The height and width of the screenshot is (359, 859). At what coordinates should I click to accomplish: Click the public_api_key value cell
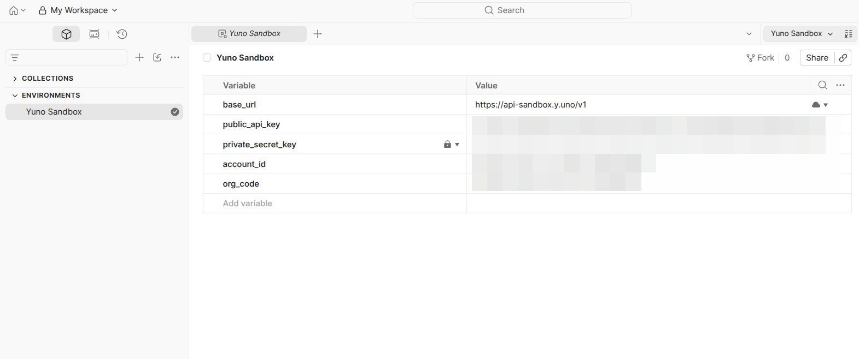(659, 124)
